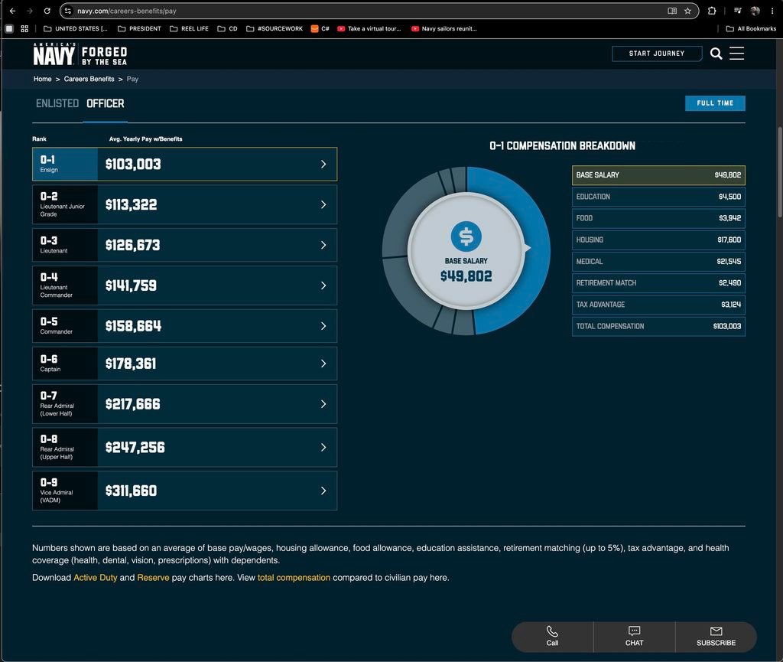Follow the total compensation link
The width and height of the screenshot is (783, 662).
(x=294, y=578)
